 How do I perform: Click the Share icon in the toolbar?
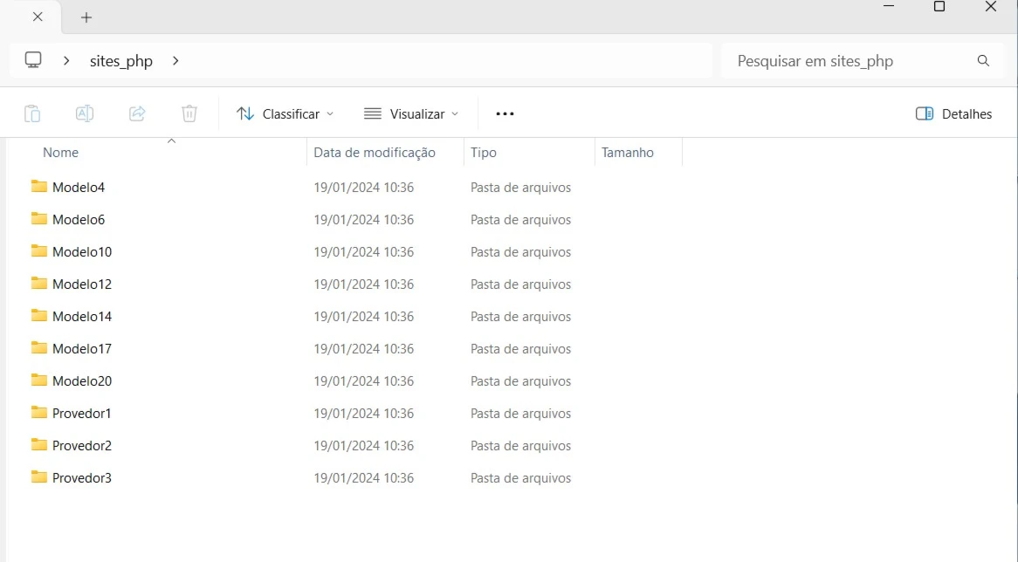click(137, 113)
